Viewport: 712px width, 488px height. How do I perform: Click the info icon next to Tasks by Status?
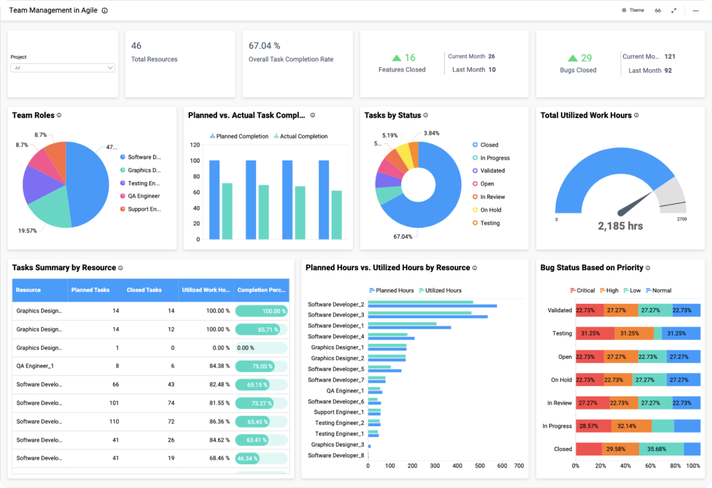[425, 115]
